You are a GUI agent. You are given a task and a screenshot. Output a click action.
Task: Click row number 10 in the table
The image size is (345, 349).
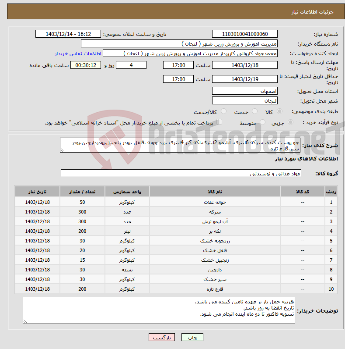point(331,289)
